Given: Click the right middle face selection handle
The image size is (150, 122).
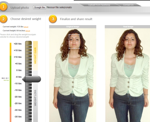Looking at the screenshot, I should (x=79, y=42).
